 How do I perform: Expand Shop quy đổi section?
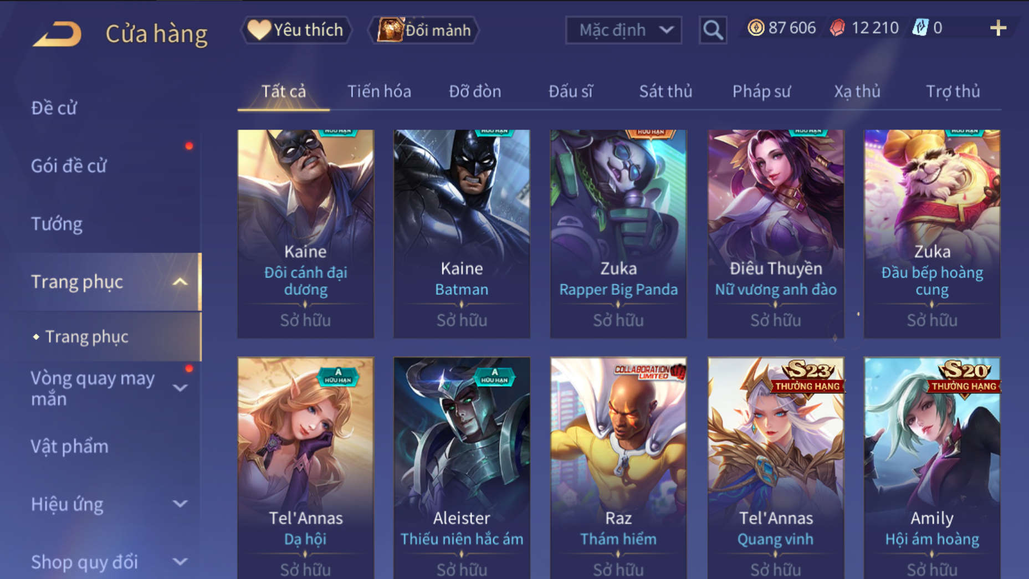pyautogui.click(x=180, y=561)
